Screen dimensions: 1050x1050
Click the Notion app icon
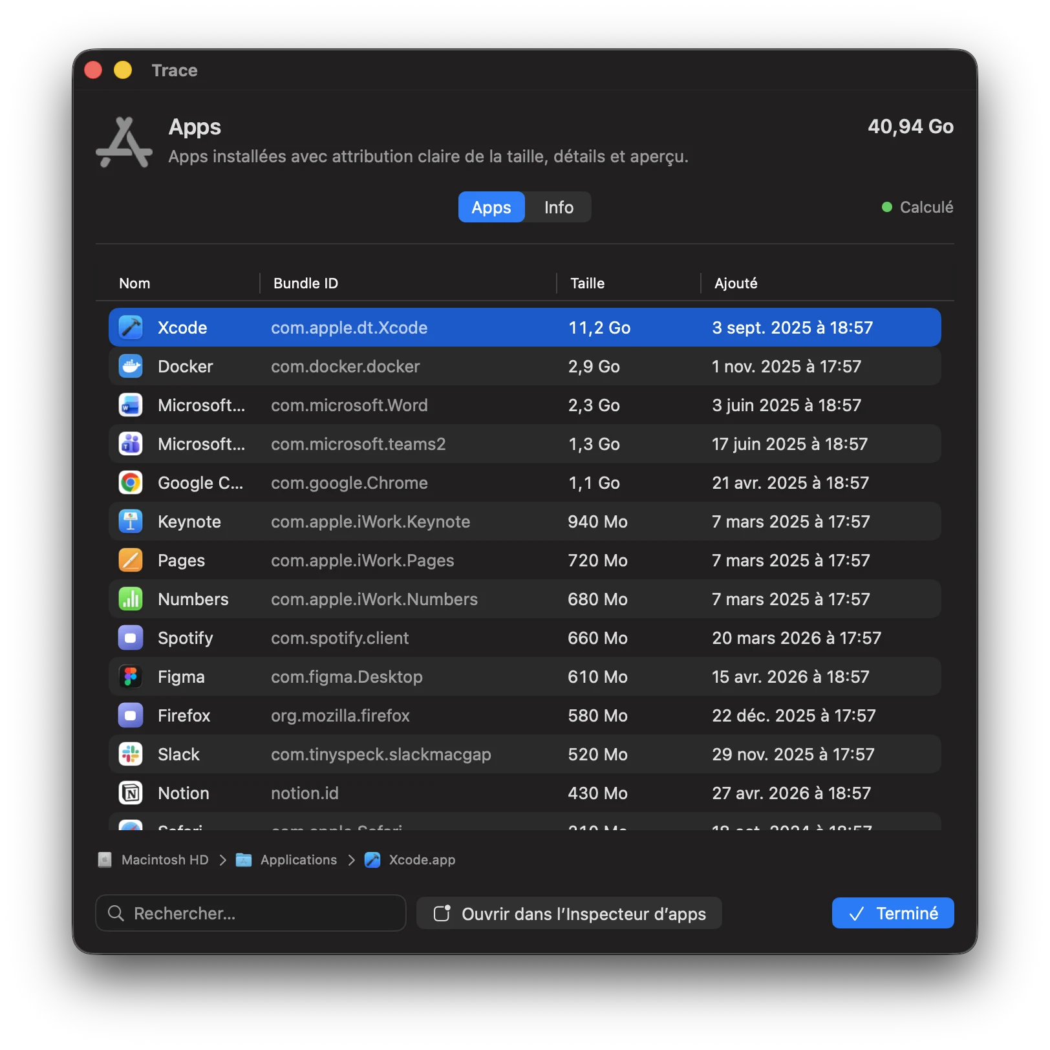click(x=131, y=793)
